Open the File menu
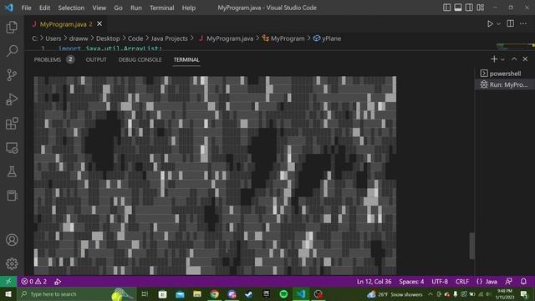The height and width of the screenshot is (301, 535). pos(26,8)
